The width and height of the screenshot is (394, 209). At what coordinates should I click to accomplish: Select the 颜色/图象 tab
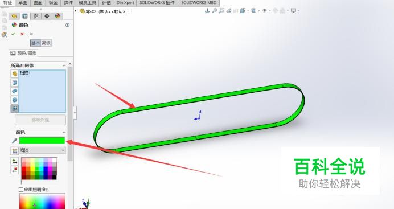24,53
